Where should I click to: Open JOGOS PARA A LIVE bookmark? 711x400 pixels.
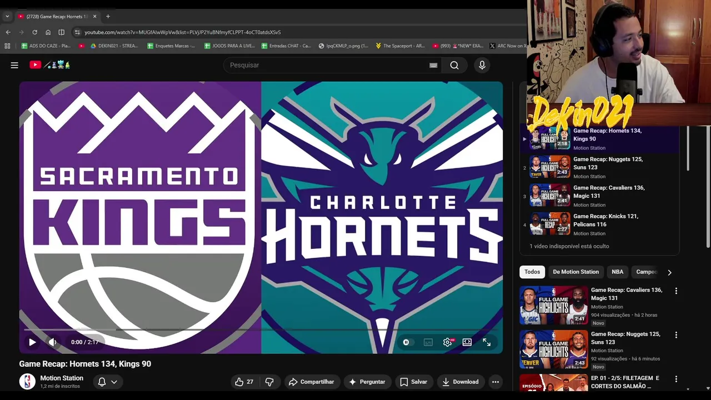[229, 46]
